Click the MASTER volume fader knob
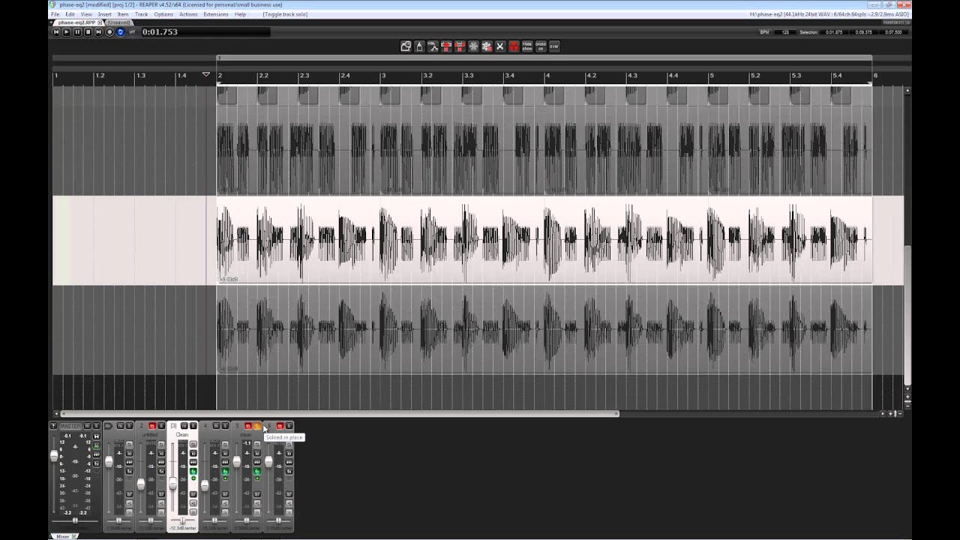 coord(54,456)
